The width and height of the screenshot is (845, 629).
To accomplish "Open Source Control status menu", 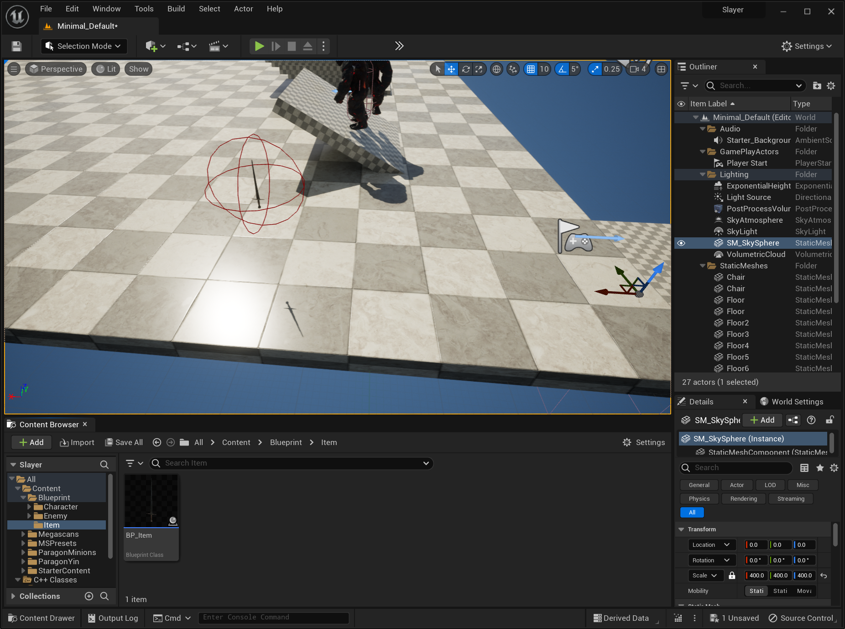I will pyautogui.click(x=801, y=618).
